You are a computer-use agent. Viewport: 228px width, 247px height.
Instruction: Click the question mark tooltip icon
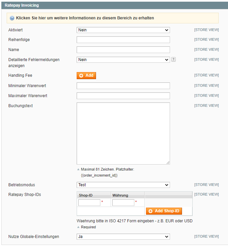pos(173,59)
